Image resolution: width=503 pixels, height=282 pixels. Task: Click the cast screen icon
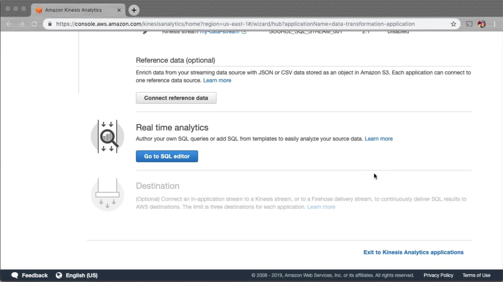[x=469, y=24]
